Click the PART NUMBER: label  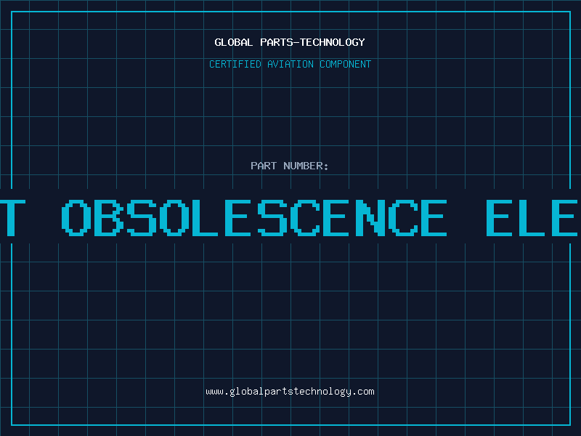(x=290, y=166)
